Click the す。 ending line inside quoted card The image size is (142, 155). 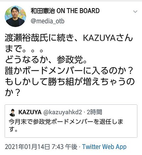pyautogui.click(x=13, y=129)
